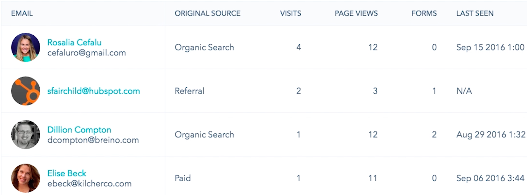Sort by the Visits column header
Viewport: 527px width, 195px height.
pyautogui.click(x=290, y=13)
